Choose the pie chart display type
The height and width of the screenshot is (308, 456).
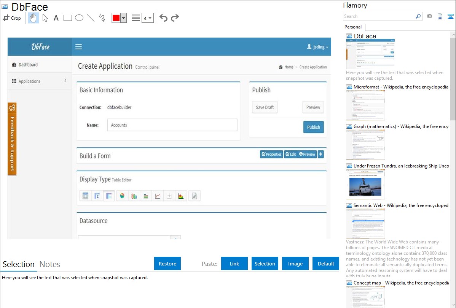tap(122, 196)
